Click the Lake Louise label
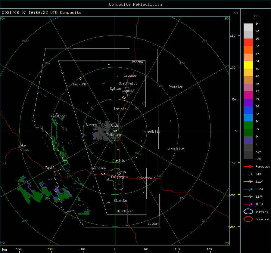The width and height of the screenshot is (271, 253). (x=23, y=148)
